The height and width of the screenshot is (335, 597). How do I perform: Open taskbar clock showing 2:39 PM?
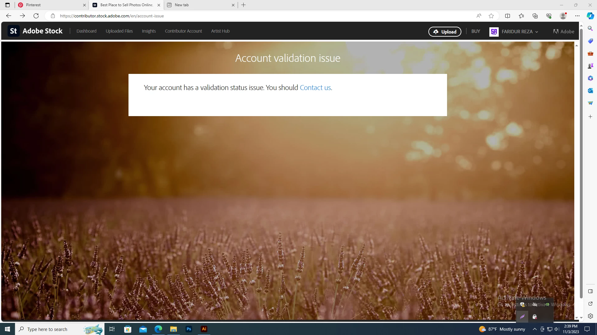(571, 329)
